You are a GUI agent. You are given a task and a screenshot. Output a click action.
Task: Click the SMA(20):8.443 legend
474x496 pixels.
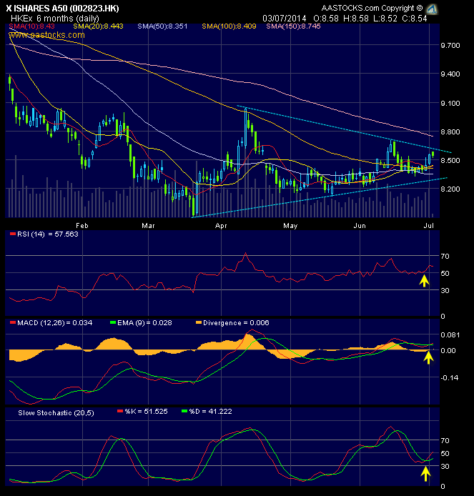coord(98,26)
